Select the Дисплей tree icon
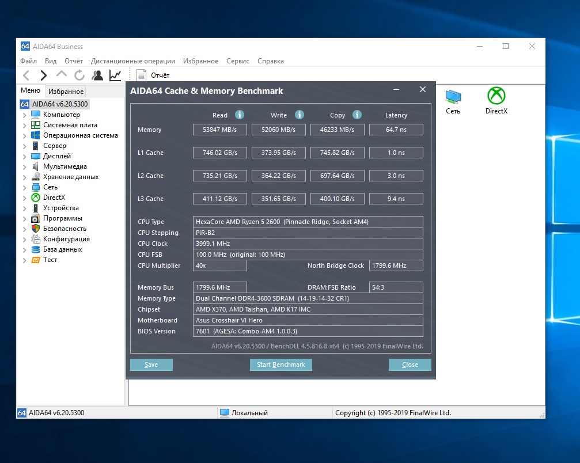This screenshot has width=580, height=463. 36,155
